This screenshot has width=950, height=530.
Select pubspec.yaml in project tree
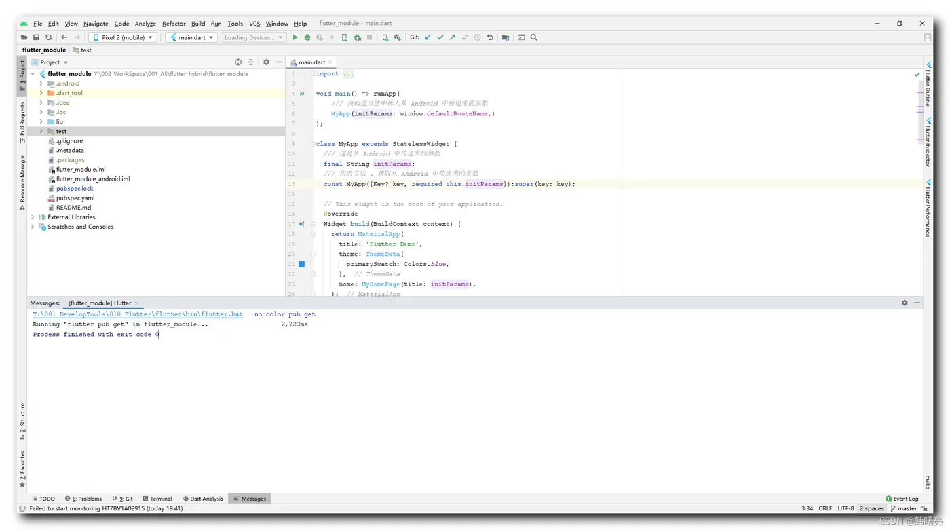coord(71,198)
